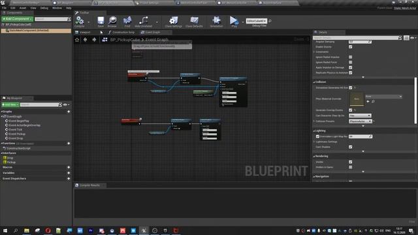The image size is (418, 235).
Task: Open the Asset menu
Action: click(x=23, y=8)
